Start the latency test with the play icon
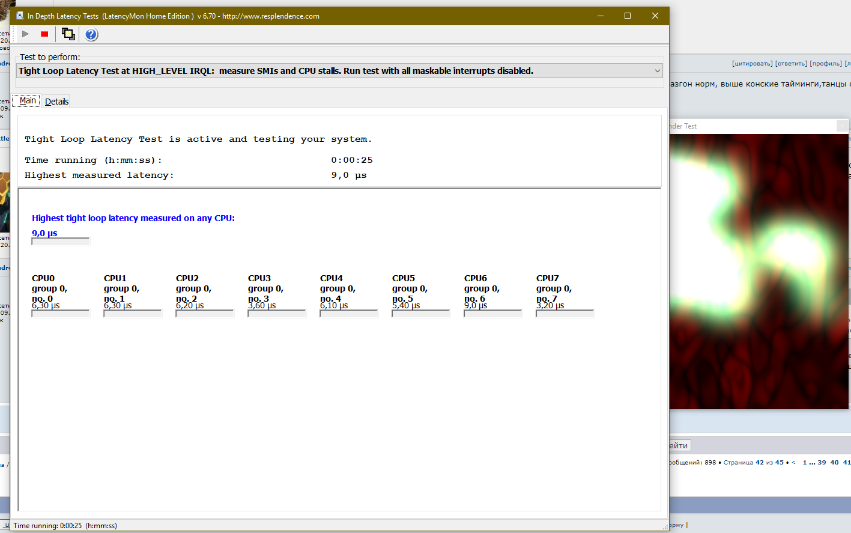 point(25,34)
